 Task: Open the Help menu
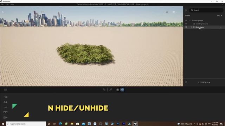[12, 5]
